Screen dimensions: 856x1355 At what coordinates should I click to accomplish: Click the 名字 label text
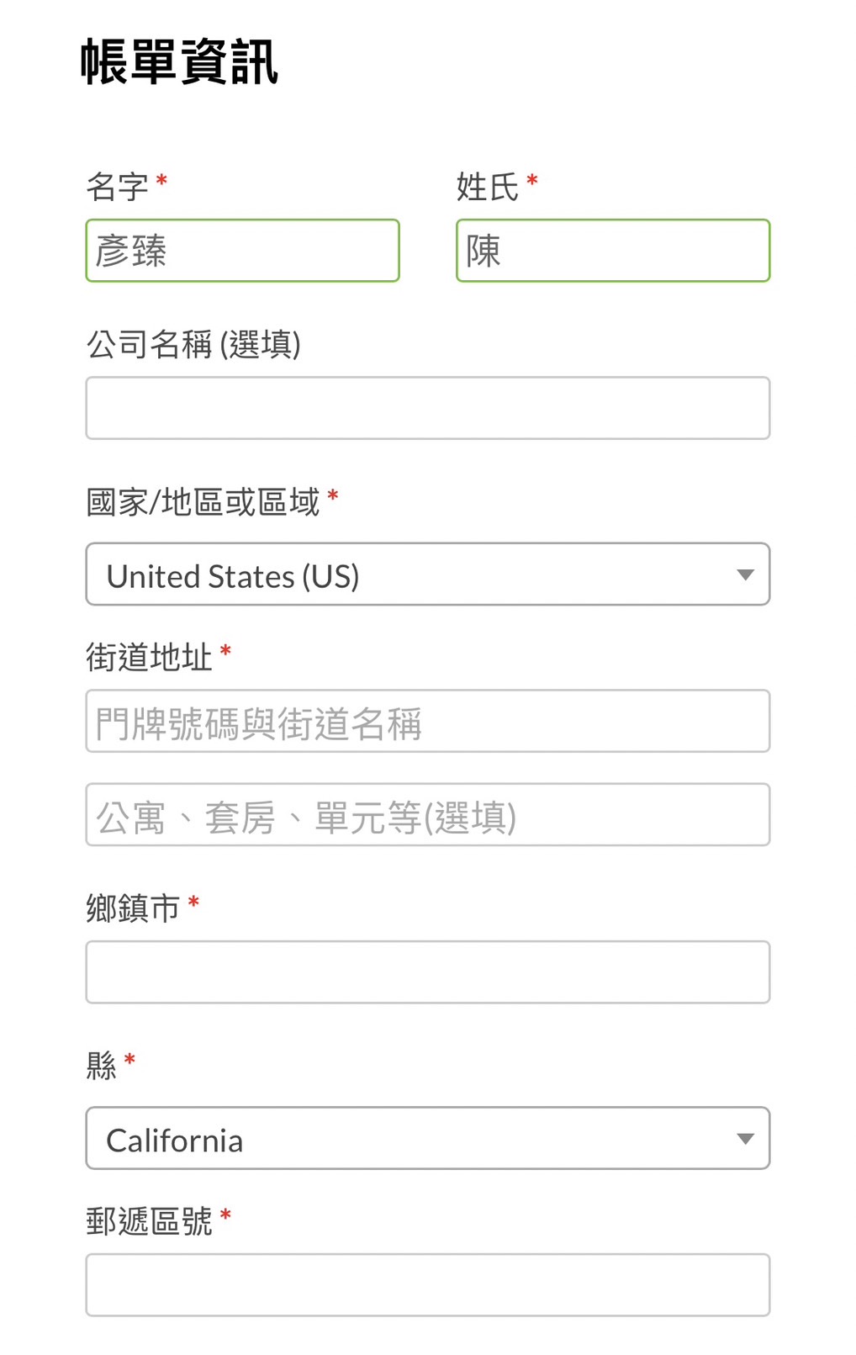pyautogui.click(x=117, y=187)
